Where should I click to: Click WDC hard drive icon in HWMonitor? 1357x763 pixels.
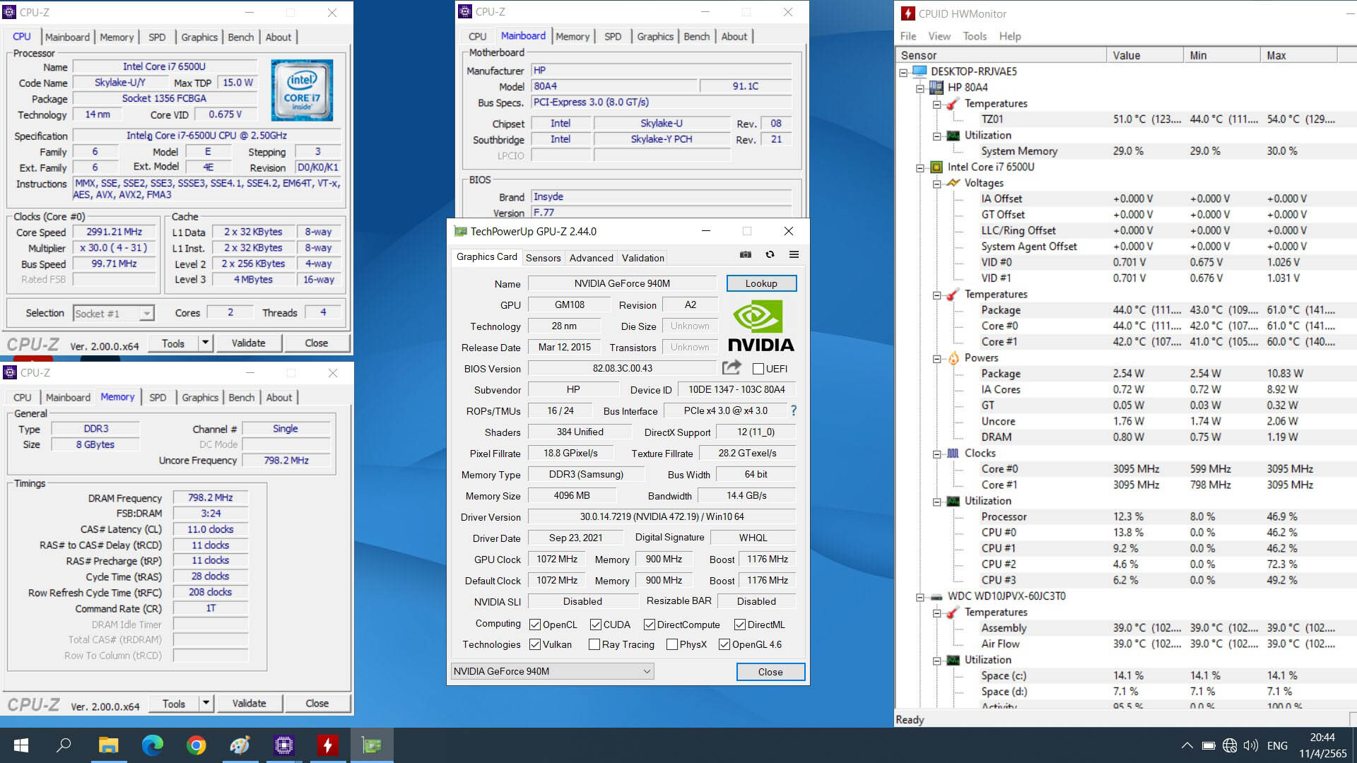click(936, 596)
